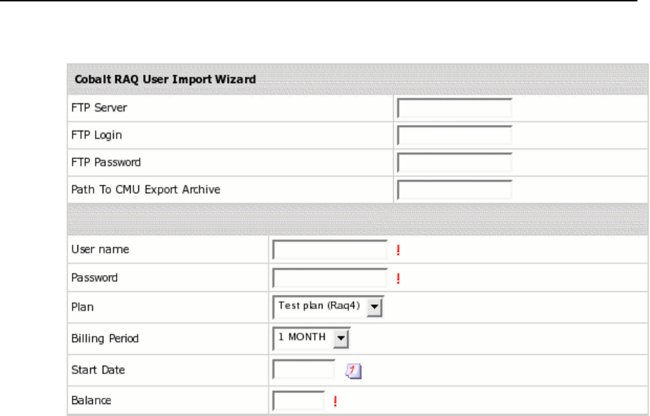This screenshot has width=650, height=416.
Task: Click the Billing Period label
Action: coord(105,339)
